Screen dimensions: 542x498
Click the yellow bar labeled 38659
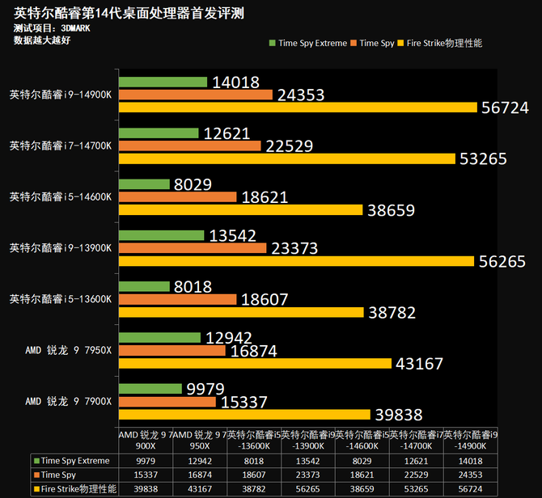[240, 210]
